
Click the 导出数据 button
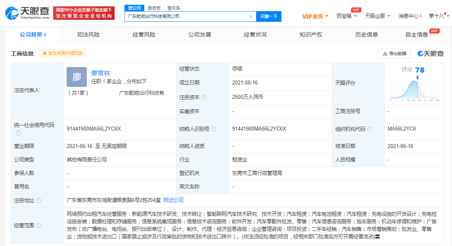tap(394, 54)
